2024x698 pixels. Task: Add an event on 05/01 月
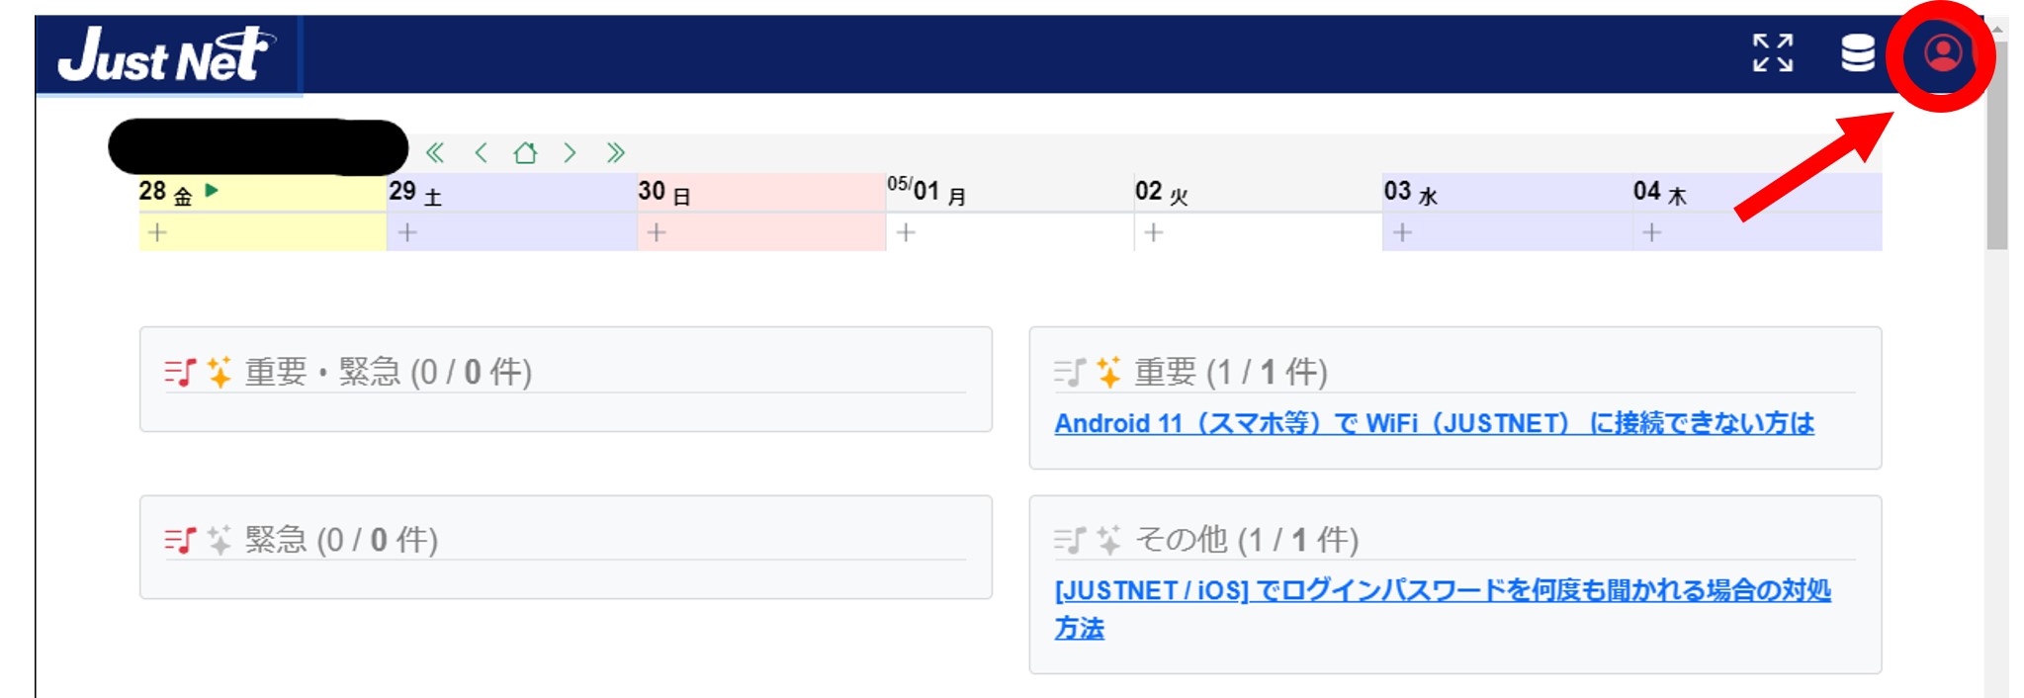pyautogui.click(x=906, y=232)
